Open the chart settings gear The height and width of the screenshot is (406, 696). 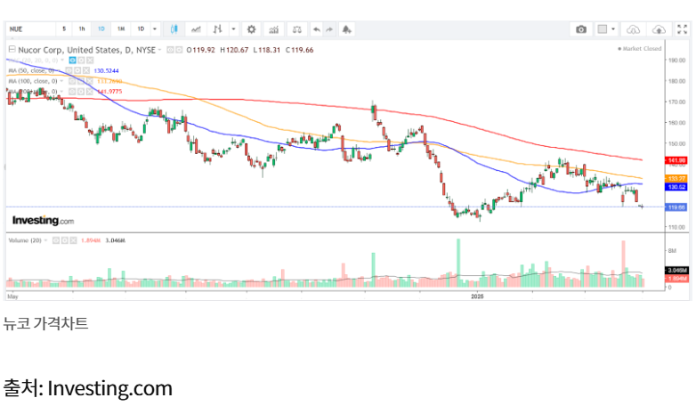(x=251, y=29)
